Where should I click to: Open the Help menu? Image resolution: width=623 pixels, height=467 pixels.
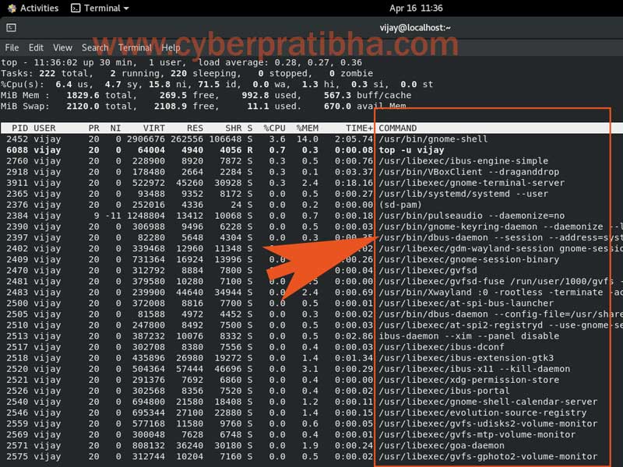pos(171,47)
